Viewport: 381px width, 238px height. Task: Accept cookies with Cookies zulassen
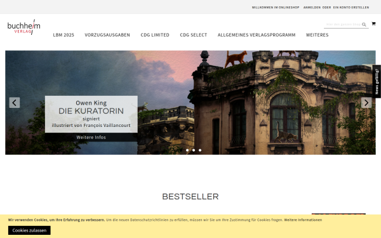(29, 230)
